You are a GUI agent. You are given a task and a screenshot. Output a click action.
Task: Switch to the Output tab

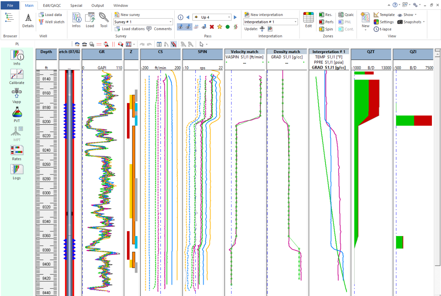pos(98,5)
